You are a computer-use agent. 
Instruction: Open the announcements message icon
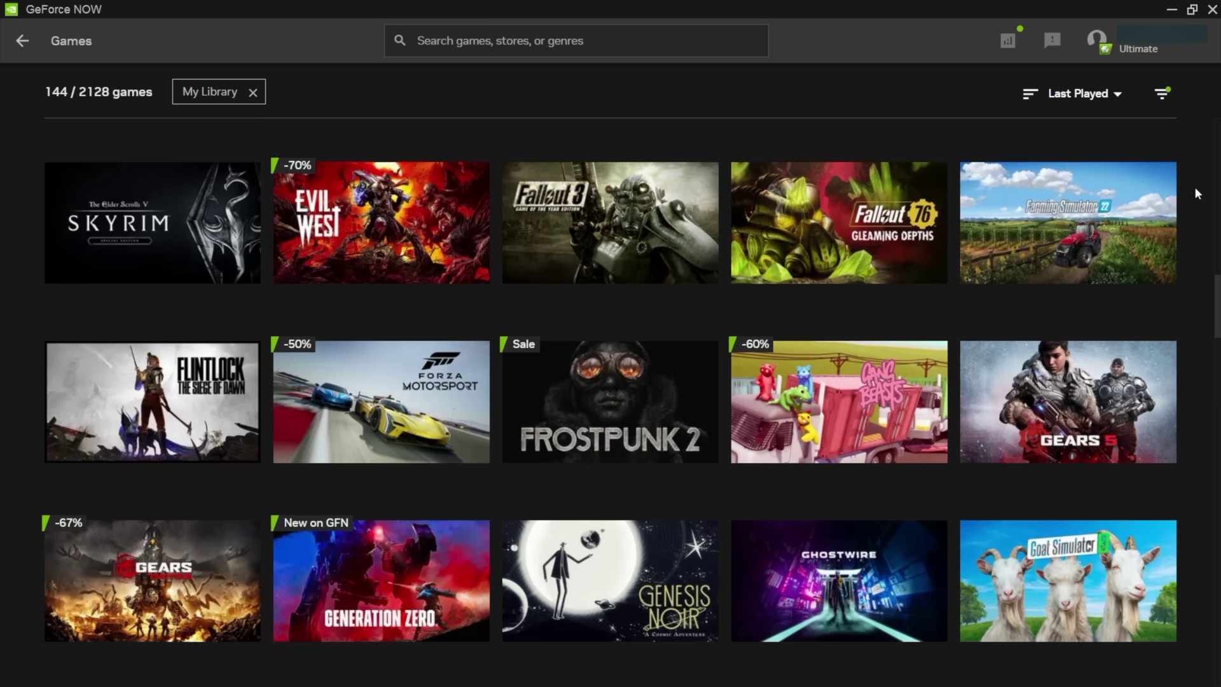pyautogui.click(x=1052, y=39)
